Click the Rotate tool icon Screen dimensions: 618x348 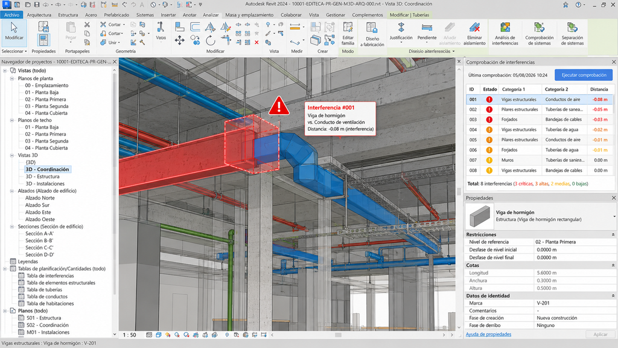(x=211, y=40)
